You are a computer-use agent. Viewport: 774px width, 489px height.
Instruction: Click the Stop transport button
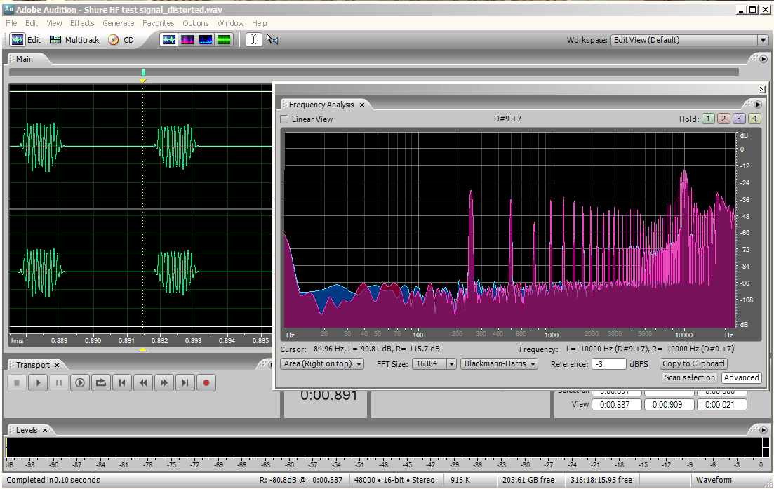pos(17,382)
